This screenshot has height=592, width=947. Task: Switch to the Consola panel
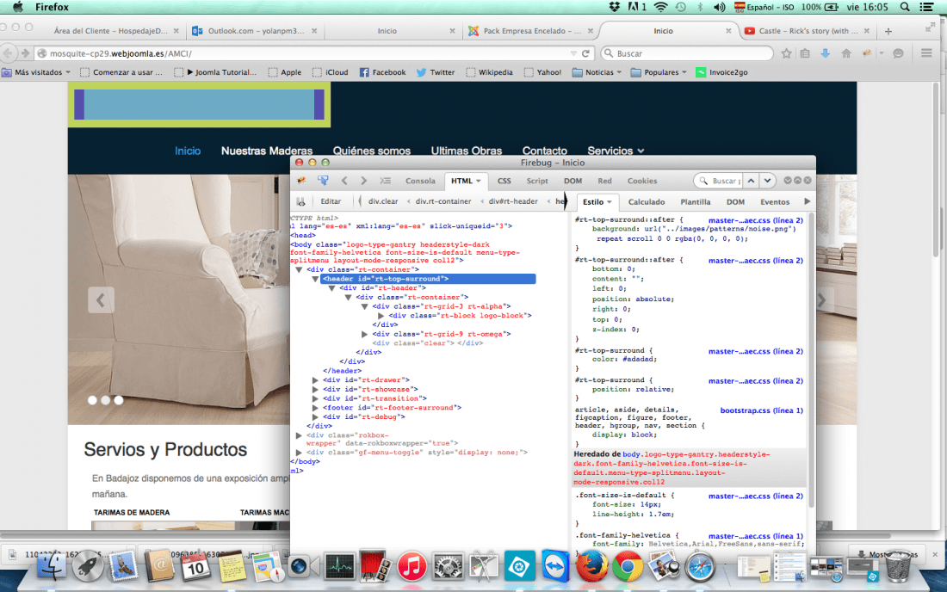(420, 181)
